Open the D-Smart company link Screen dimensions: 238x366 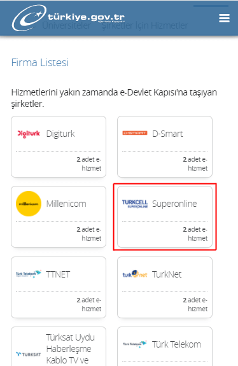point(167,134)
